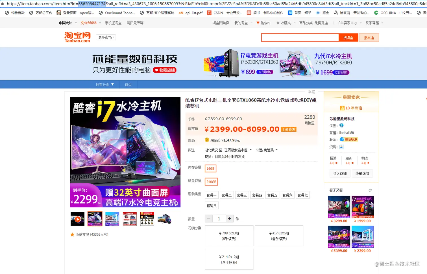The image size is (427, 274).
Task: Expand the 我的淘宝 dropdown
Action: 243,23
